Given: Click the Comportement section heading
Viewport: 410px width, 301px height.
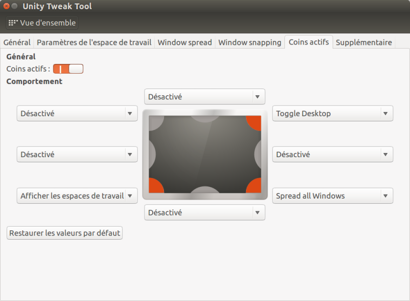Looking at the screenshot, I should tap(34, 81).
